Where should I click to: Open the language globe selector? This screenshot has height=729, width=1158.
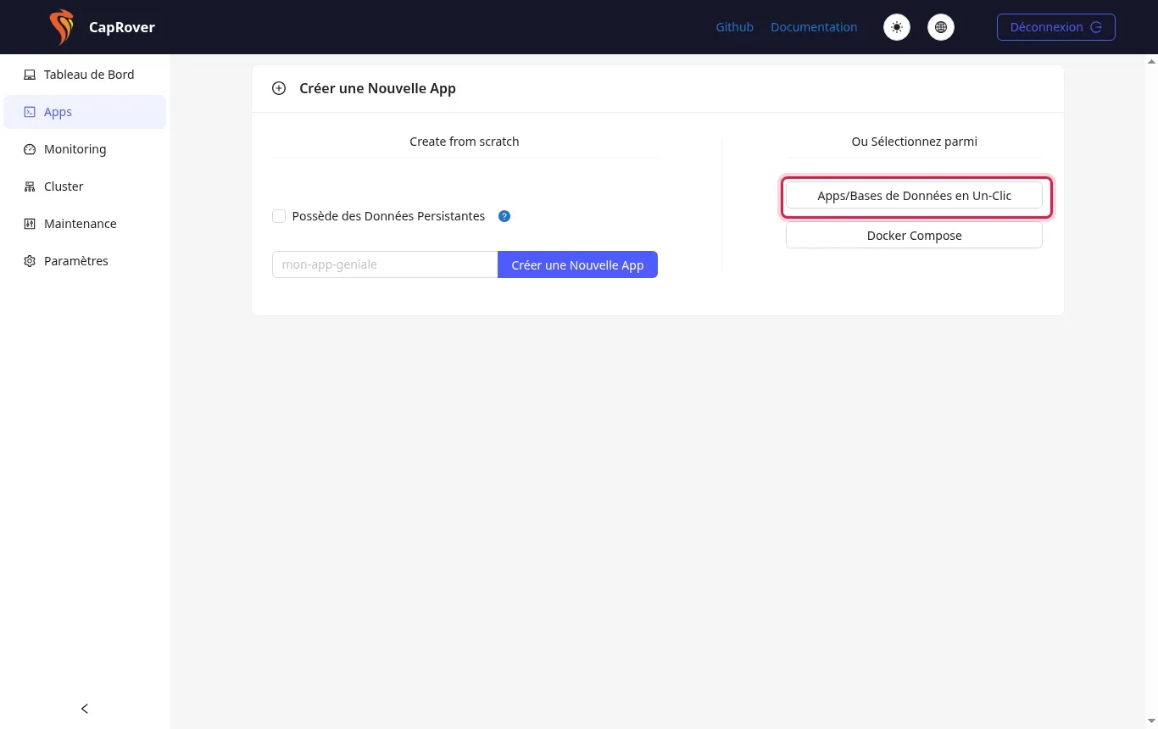tap(941, 27)
